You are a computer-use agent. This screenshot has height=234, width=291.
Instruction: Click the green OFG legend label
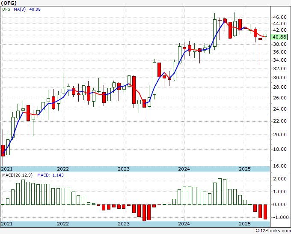[6, 9]
